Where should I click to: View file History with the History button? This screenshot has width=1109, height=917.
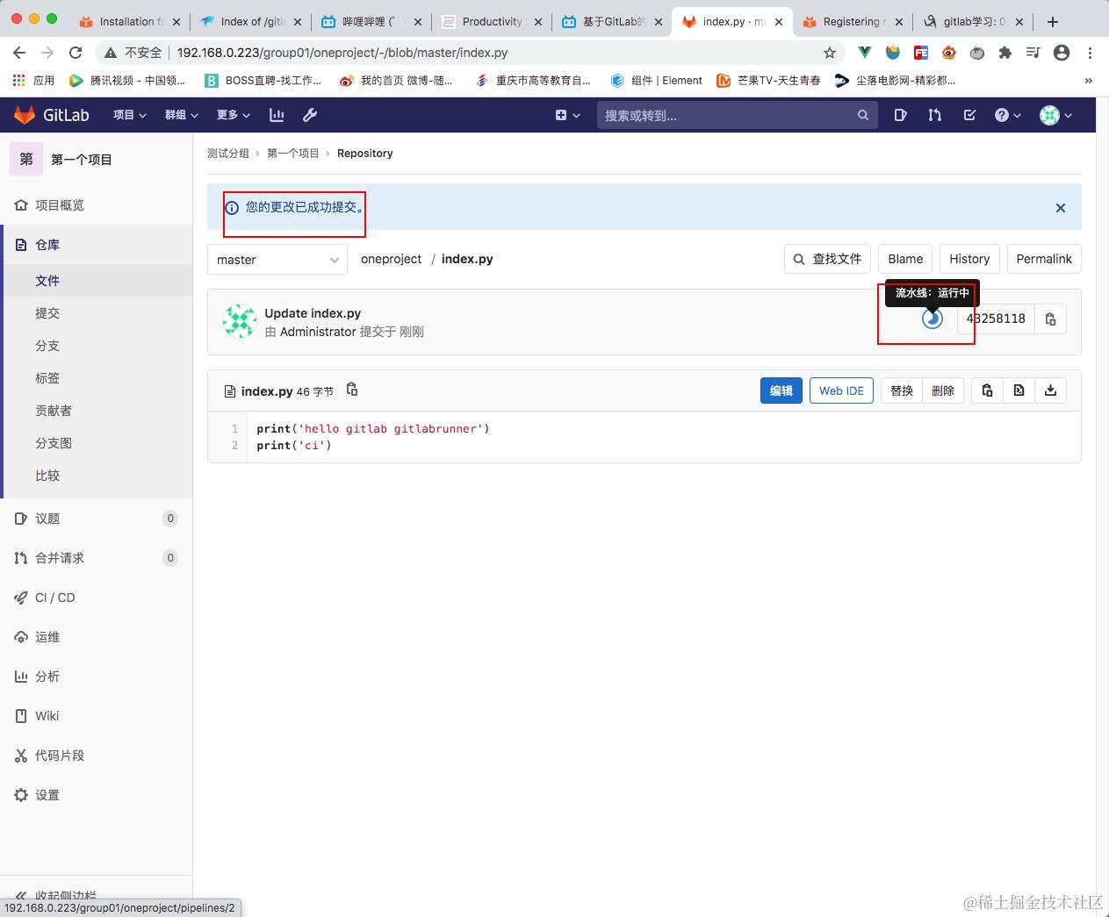coord(969,259)
